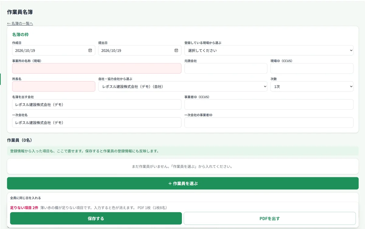Screen dimensions: 365x229
Task: Focus 事業所の名称（現場） input field
Action: [97, 68]
